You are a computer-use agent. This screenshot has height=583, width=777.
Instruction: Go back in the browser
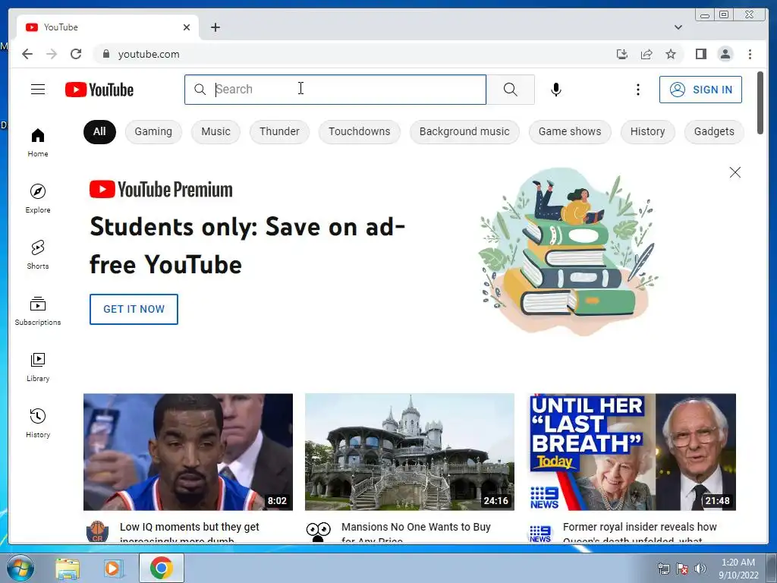pos(27,54)
